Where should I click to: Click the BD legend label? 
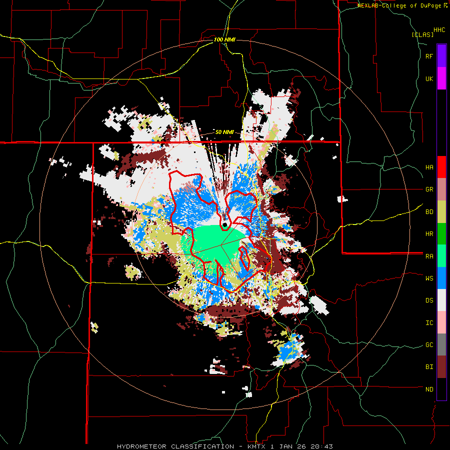click(429, 212)
